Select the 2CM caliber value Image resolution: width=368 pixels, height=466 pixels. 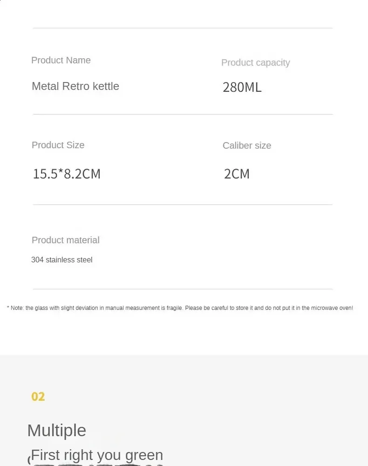237,174
